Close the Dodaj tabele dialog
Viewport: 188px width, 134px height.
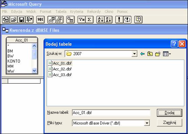click(182, 44)
